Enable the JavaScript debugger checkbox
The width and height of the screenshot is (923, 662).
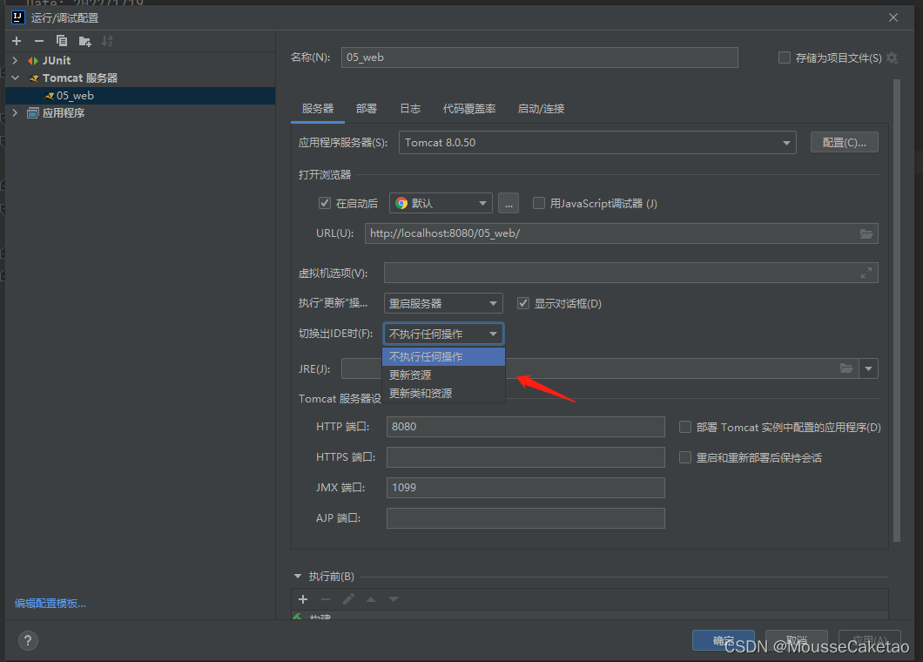click(539, 203)
